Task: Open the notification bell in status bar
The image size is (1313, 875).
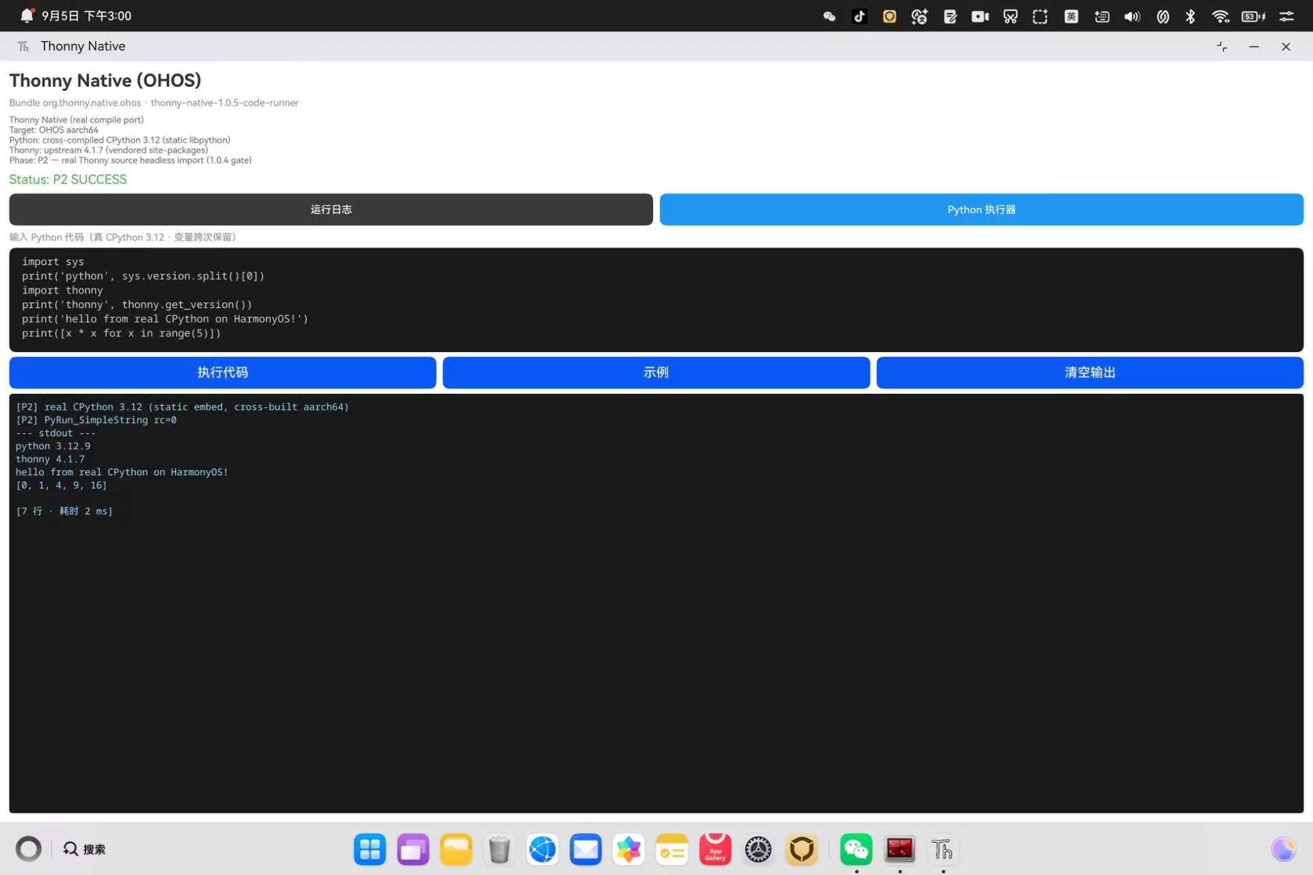Action: click(x=27, y=15)
